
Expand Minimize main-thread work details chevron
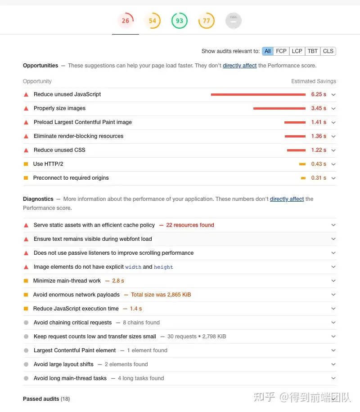click(x=333, y=281)
